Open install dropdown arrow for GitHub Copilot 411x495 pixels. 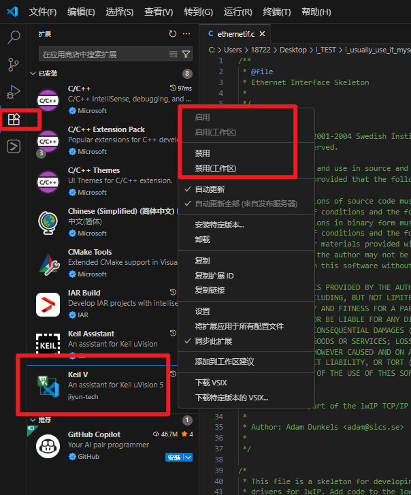(x=188, y=457)
